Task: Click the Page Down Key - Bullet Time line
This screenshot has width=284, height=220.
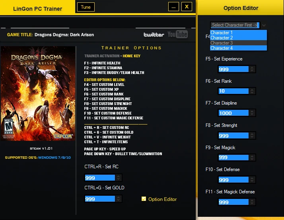Action: (123, 154)
